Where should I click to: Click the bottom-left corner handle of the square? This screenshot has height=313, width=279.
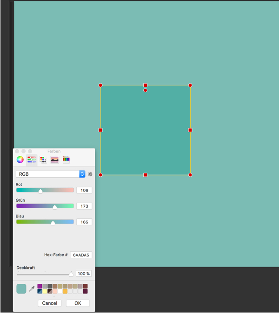[100, 175]
